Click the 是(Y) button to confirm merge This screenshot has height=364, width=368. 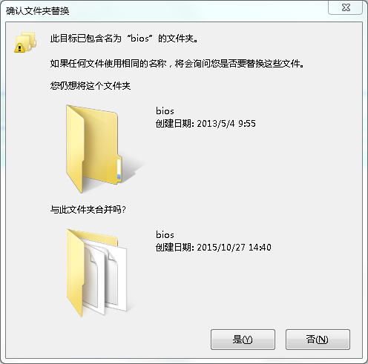[243, 340]
